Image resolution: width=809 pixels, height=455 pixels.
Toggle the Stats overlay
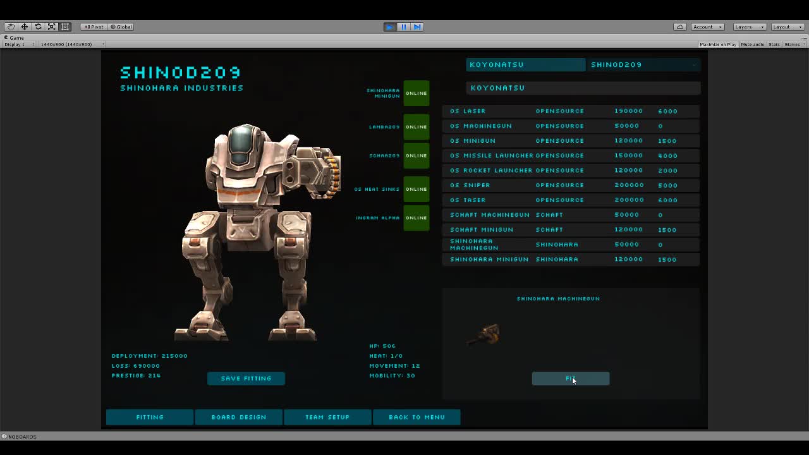(x=774, y=44)
